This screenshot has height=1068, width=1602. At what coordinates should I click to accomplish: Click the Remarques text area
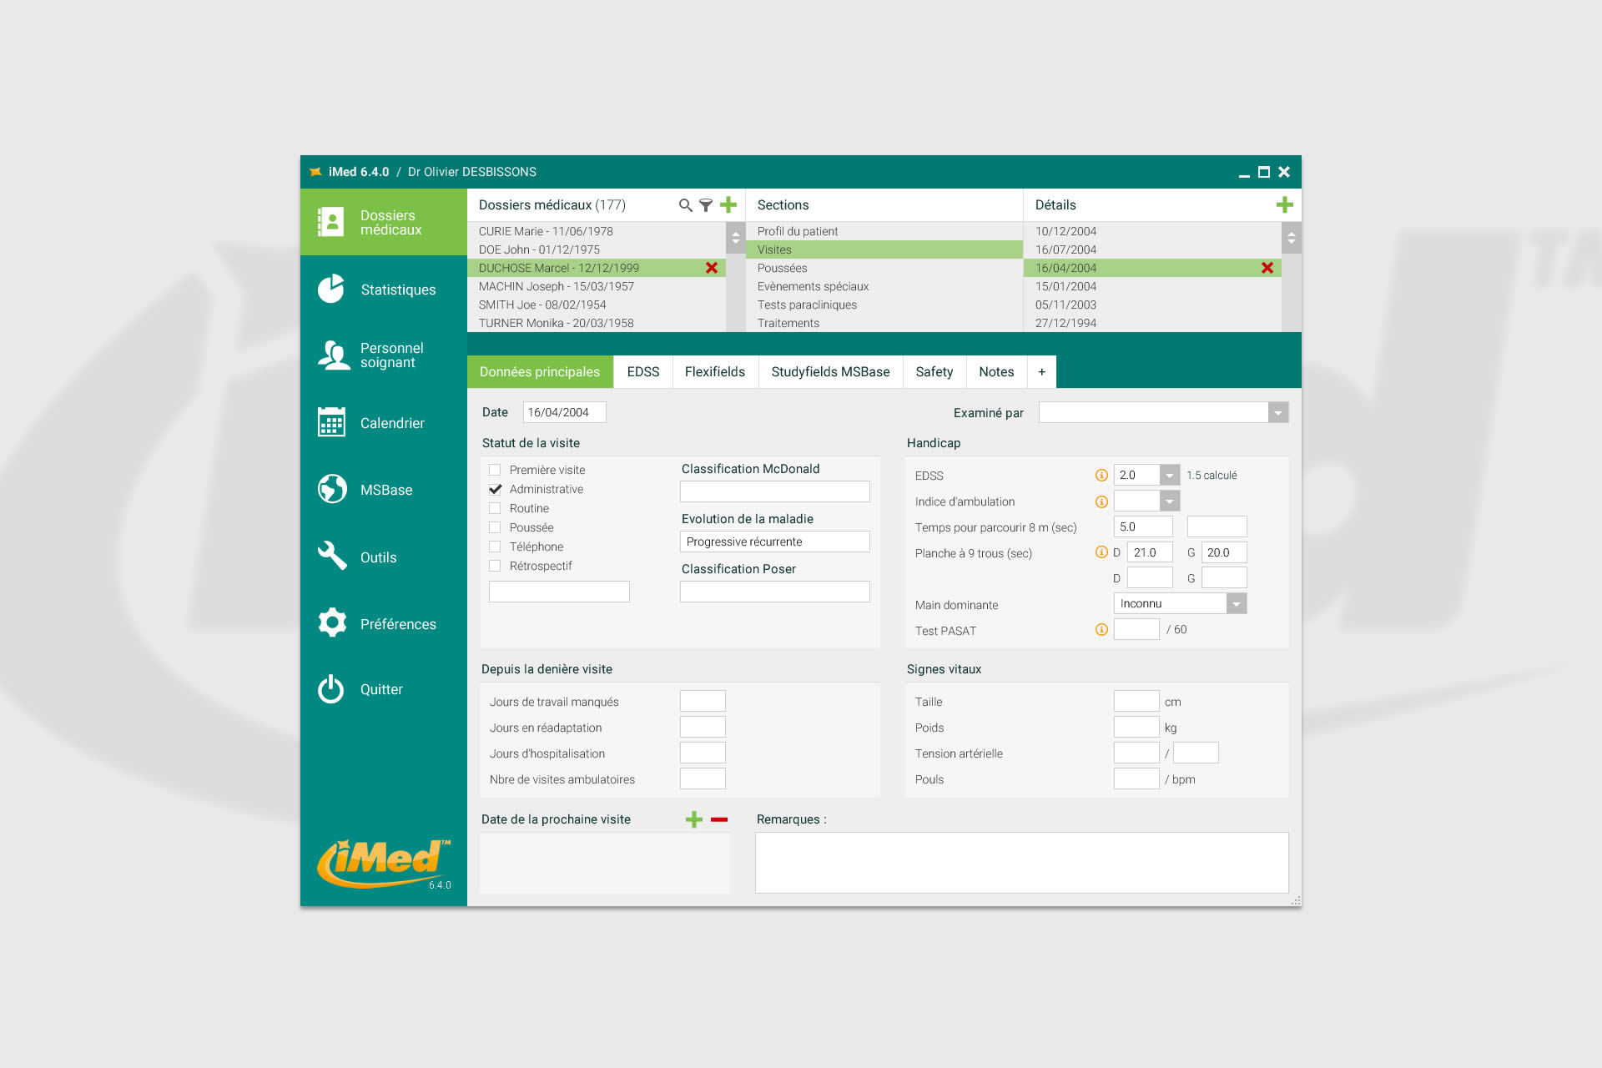[1021, 863]
